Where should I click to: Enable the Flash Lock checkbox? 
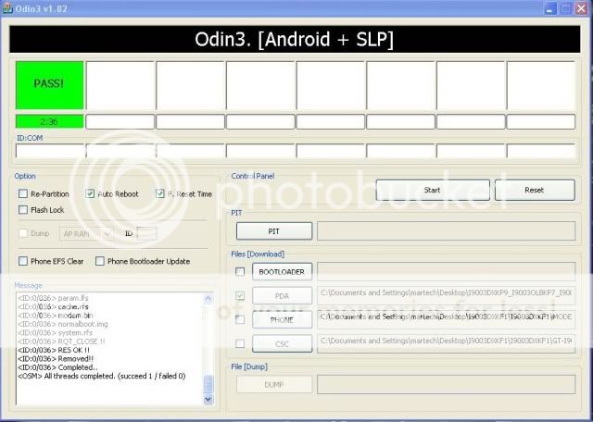23,210
